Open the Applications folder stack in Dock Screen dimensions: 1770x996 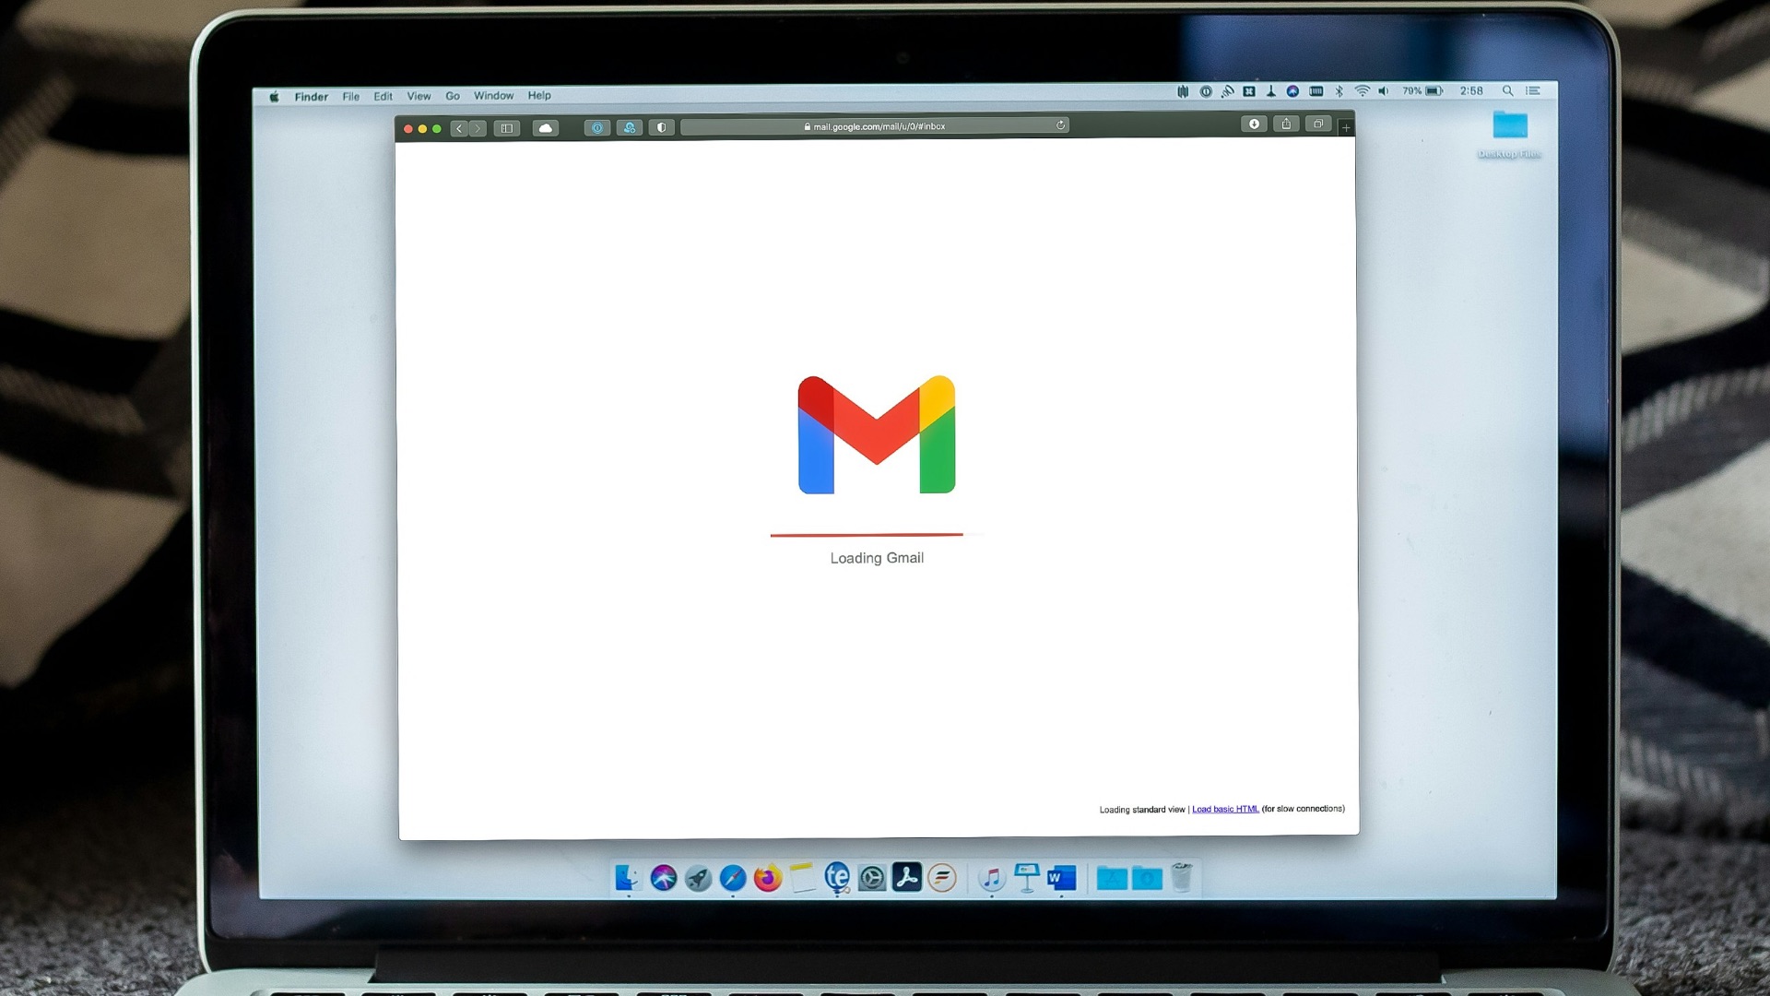point(1112,878)
